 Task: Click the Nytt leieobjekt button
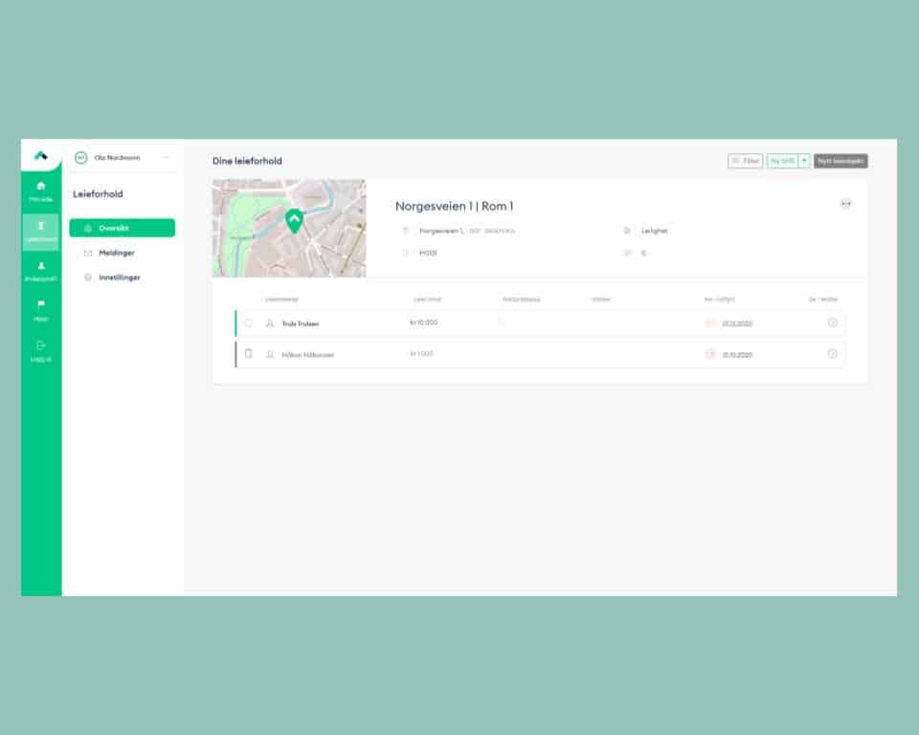coord(841,161)
